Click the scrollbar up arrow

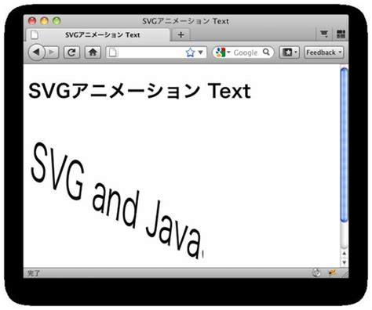(345, 253)
